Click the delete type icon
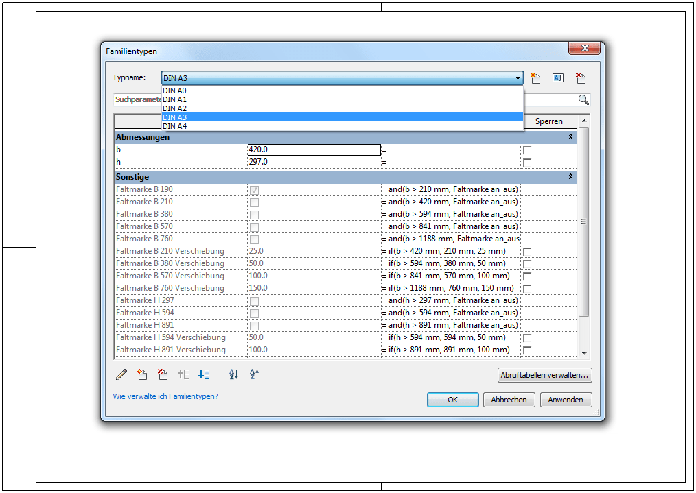Image resolution: width=696 pixels, height=493 pixels. pos(581,78)
